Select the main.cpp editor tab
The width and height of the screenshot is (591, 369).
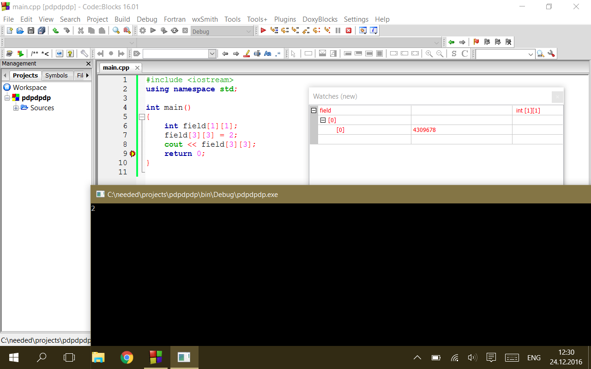(116, 67)
